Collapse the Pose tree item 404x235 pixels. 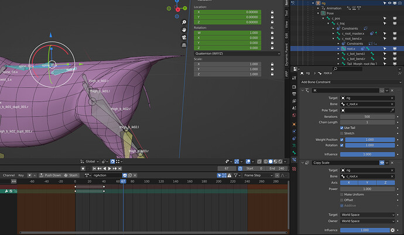[318, 13]
